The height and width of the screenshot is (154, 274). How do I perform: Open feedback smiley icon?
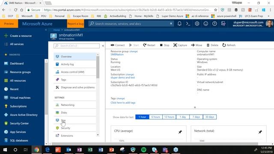click(205, 24)
